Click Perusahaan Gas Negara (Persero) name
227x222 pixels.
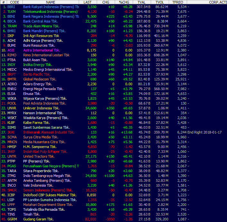[x=51, y=166]
